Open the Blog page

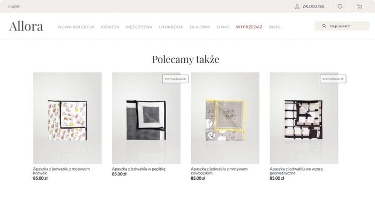coord(274,27)
